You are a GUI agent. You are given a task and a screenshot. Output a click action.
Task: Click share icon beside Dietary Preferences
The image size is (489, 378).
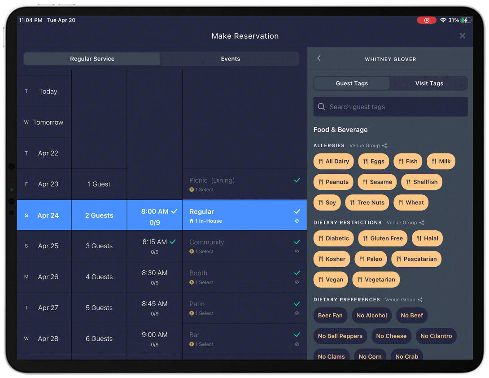pos(420,300)
